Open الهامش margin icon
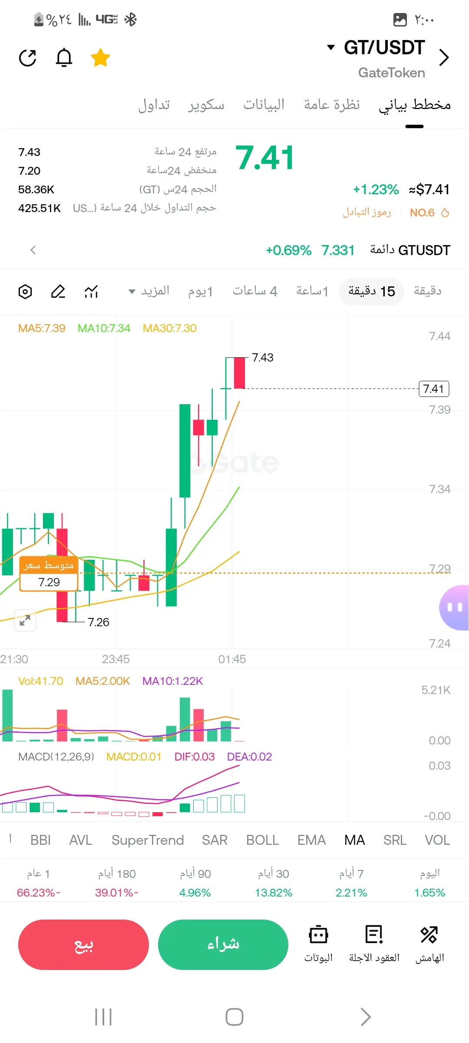 [x=429, y=943]
